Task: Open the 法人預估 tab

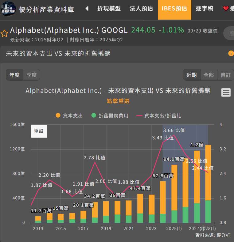Action: pos(141,9)
